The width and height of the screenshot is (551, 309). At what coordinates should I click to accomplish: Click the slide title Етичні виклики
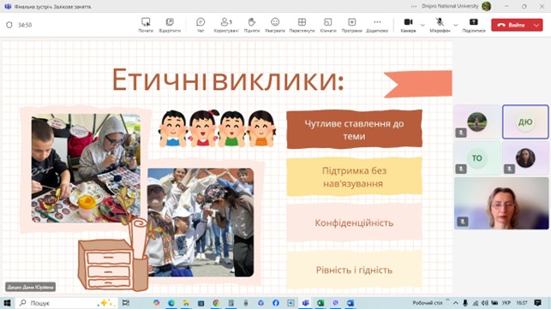pyautogui.click(x=228, y=80)
